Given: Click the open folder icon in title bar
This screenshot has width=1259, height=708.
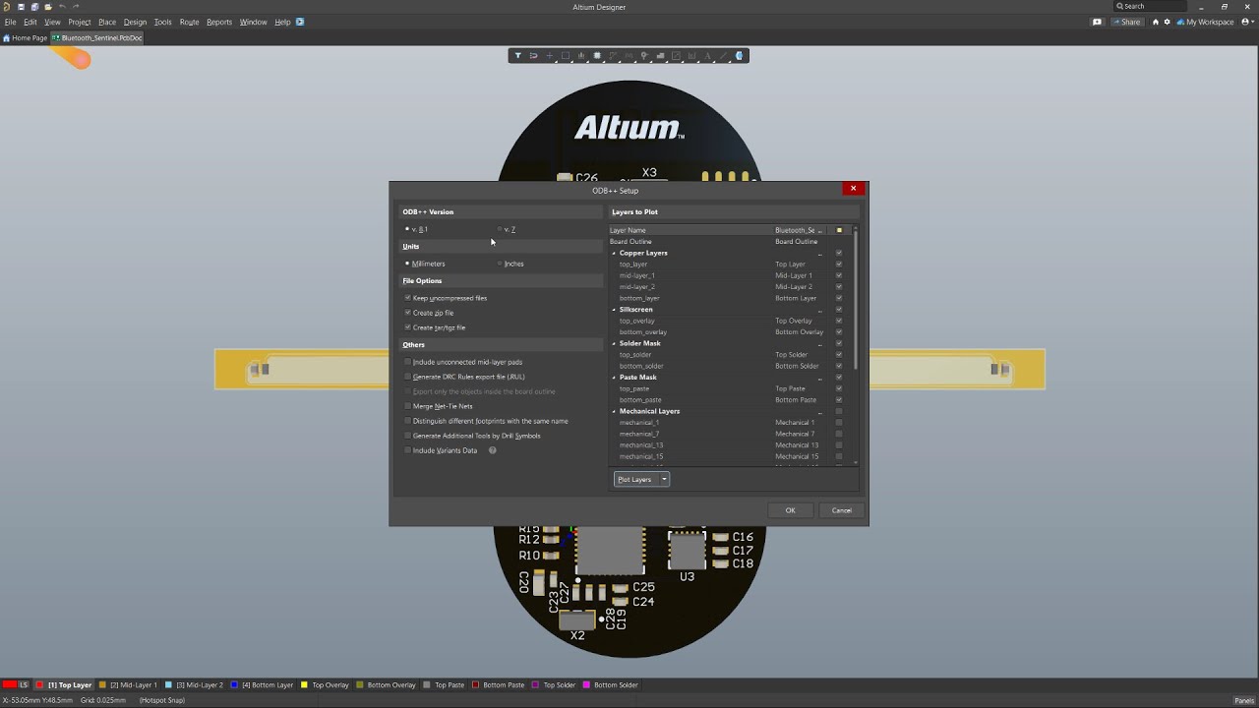Looking at the screenshot, I should pyautogui.click(x=47, y=7).
